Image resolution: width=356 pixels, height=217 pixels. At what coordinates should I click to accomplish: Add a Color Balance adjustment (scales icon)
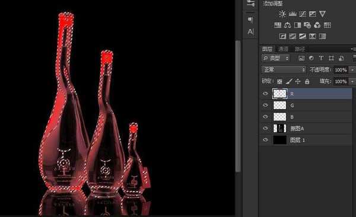point(287,25)
